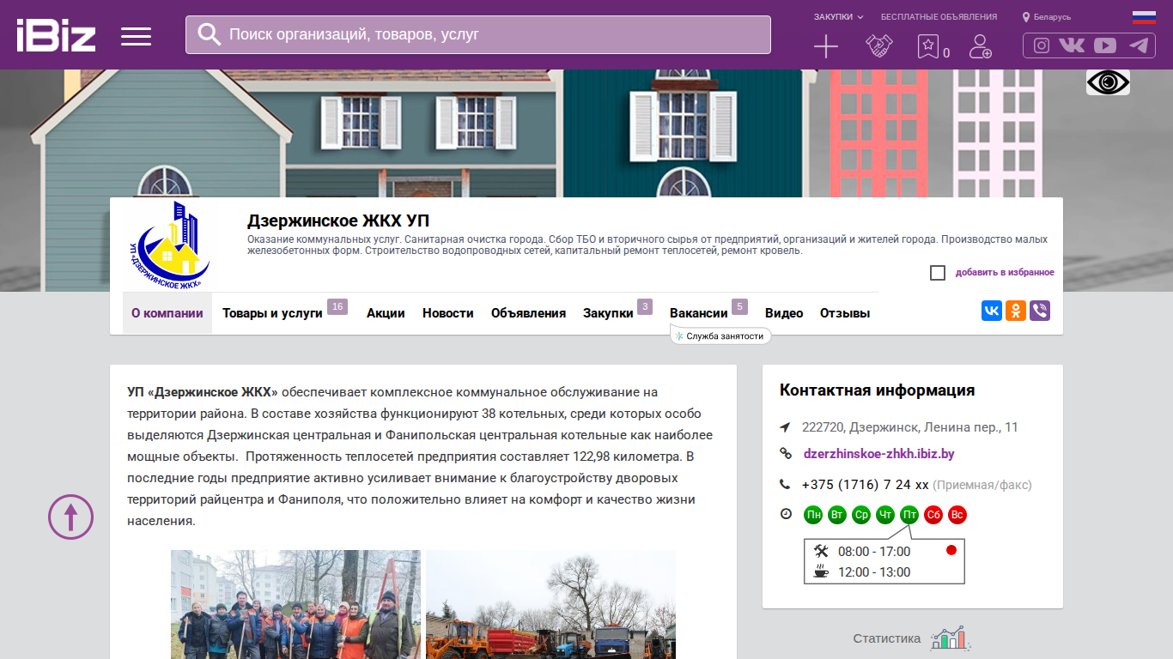Open the «Видео» tab
This screenshot has width=1173, height=659.
[784, 313]
